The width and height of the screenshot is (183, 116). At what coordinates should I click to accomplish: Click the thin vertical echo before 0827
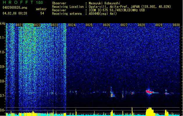123,94
